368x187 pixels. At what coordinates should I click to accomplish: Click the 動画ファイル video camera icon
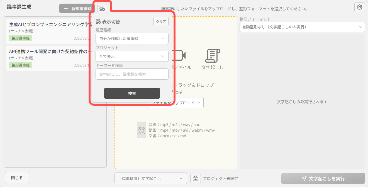pos(178,55)
